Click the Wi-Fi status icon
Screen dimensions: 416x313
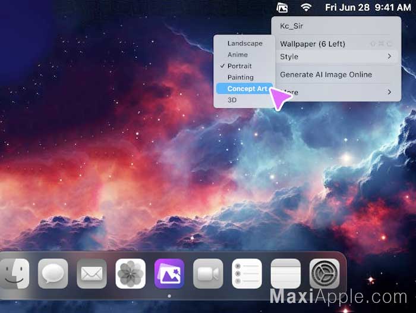[x=306, y=7]
